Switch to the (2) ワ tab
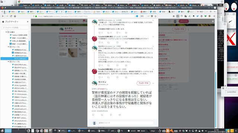The image size is (238, 133). pos(40,11)
